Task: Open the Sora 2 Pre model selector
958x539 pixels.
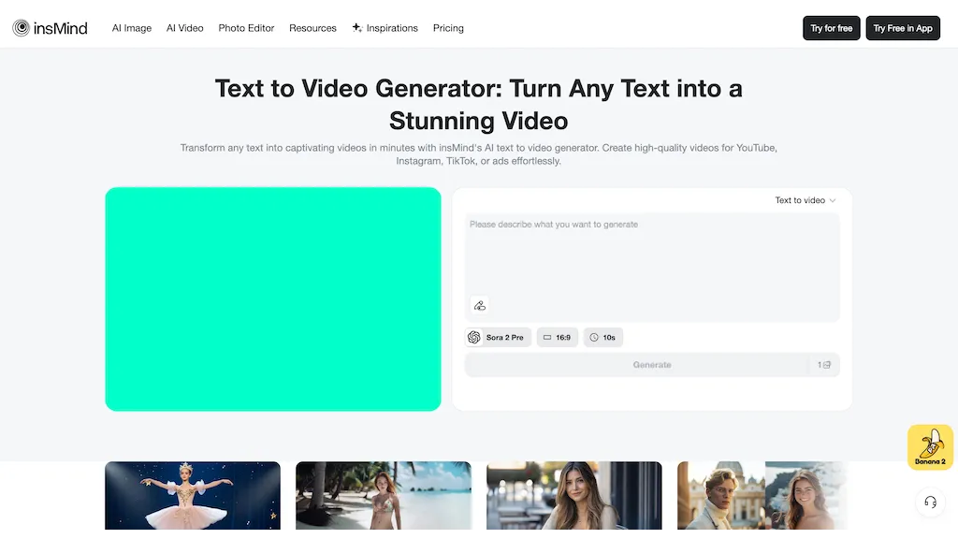Action: pos(497,337)
